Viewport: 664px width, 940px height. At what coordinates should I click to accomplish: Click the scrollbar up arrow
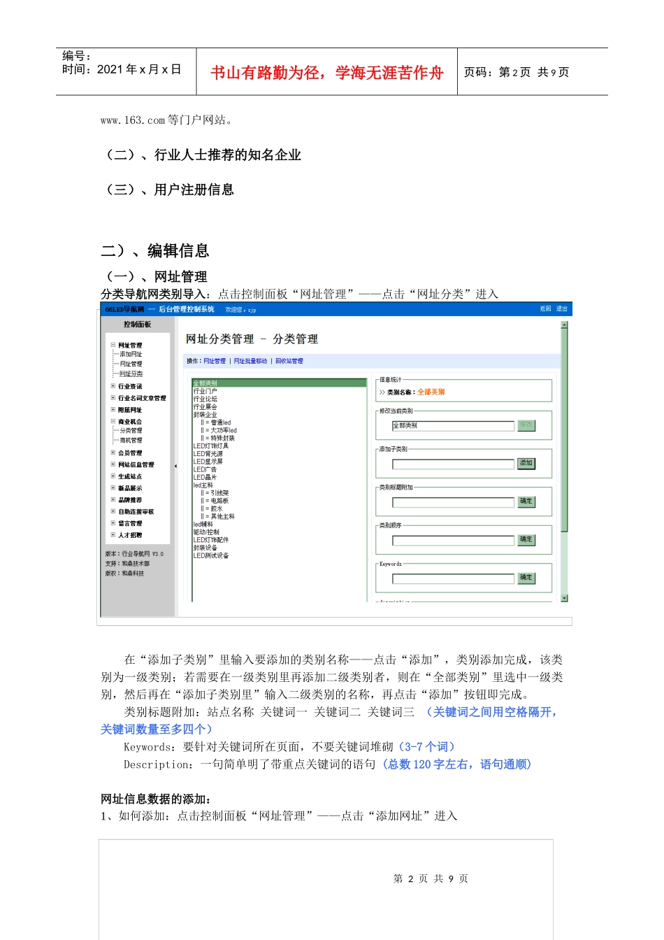click(565, 325)
